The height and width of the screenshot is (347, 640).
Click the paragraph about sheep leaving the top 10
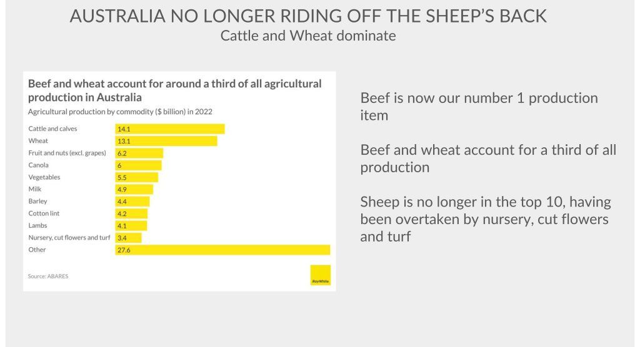(486, 219)
